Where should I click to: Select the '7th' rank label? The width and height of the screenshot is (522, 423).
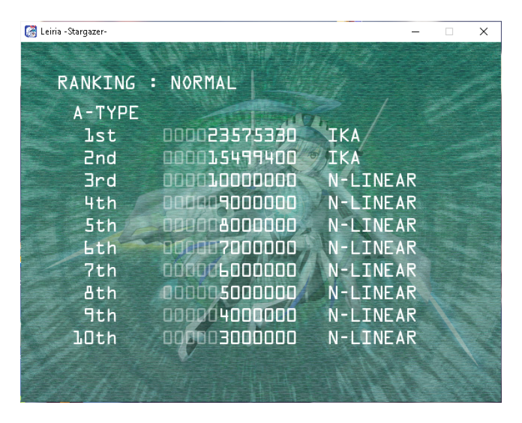pos(100,270)
